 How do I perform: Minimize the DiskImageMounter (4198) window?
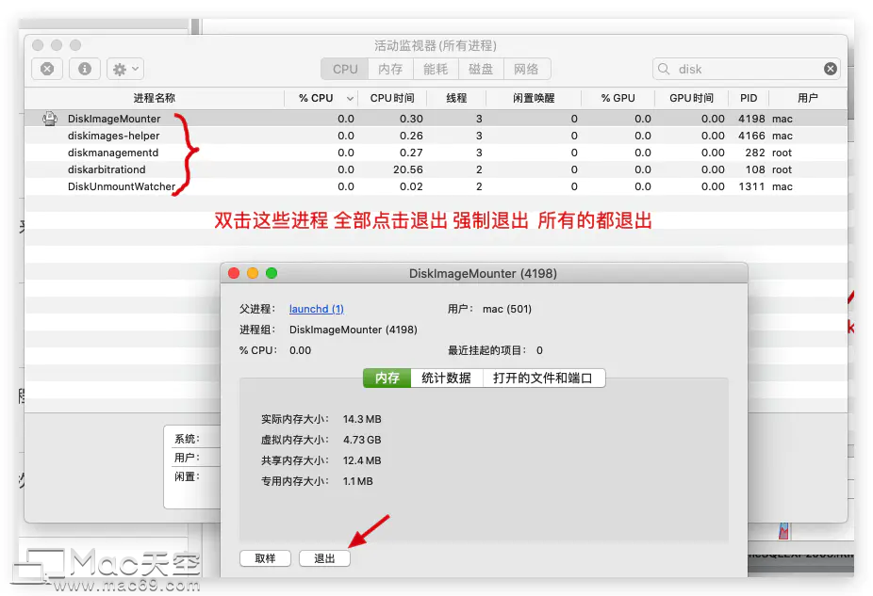pyautogui.click(x=253, y=273)
